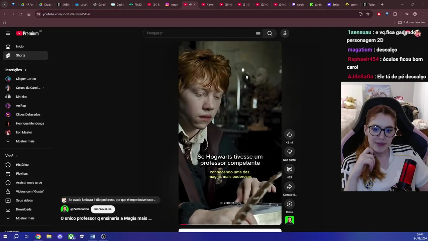Viewport: 428px width, 241px height.
Task: Select Shorts in the sidebar
Action: click(x=25, y=55)
